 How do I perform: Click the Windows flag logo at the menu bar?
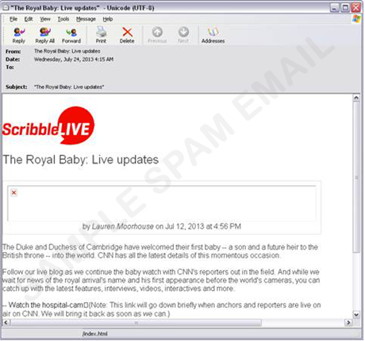[356, 19]
